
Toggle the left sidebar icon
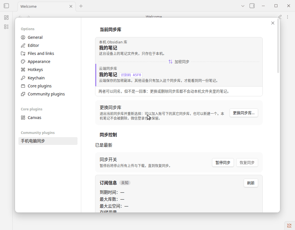pos(6,6)
